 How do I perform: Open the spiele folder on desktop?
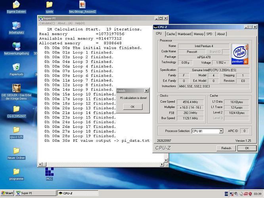point(49,7)
